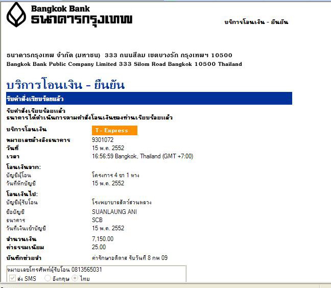331x288 pixels.
Task: Click the Thai bank address line with 10500
Action: 119,55
